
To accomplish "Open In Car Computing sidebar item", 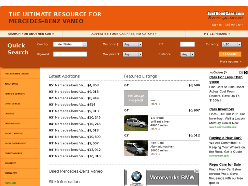I will [x=14, y=133].
